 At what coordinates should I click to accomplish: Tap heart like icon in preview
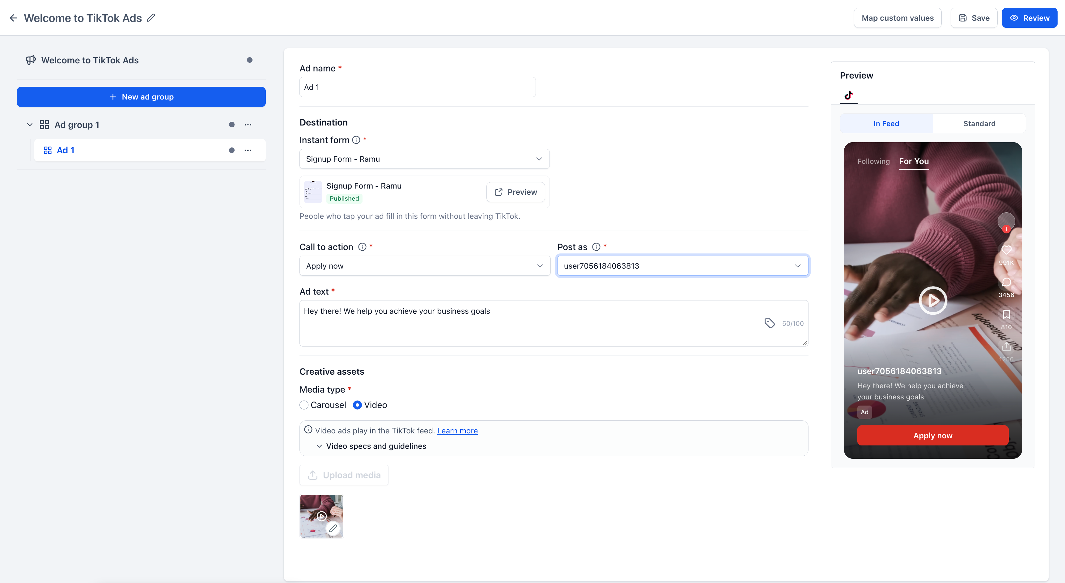pyautogui.click(x=1006, y=250)
